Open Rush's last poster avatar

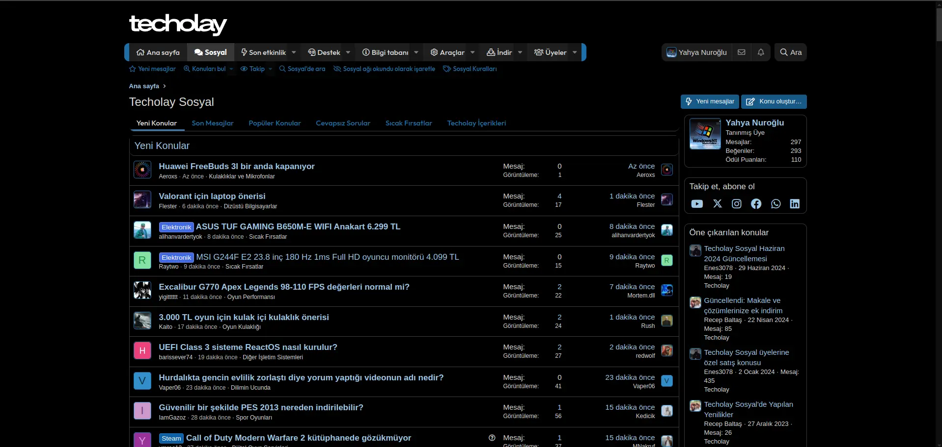[667, 321]
